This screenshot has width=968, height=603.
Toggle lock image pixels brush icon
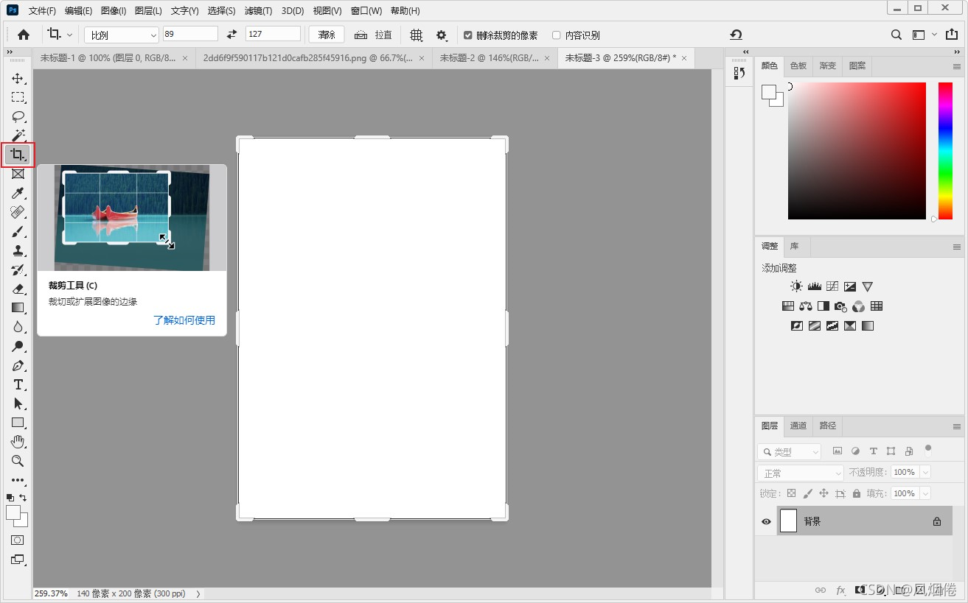(x=807, y=493)
